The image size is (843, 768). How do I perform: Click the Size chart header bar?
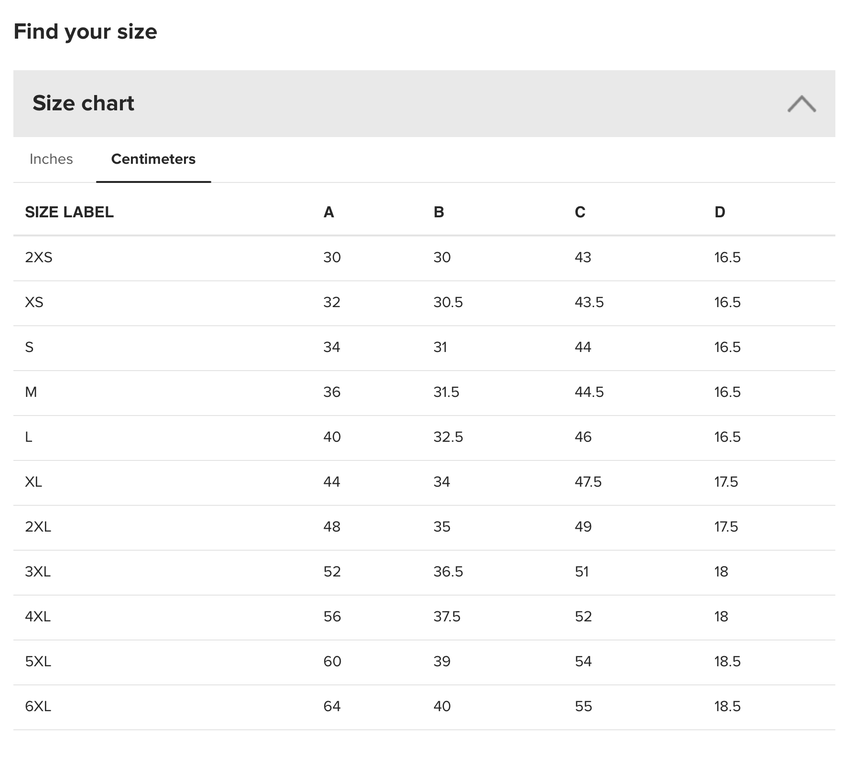coord(424,104)
